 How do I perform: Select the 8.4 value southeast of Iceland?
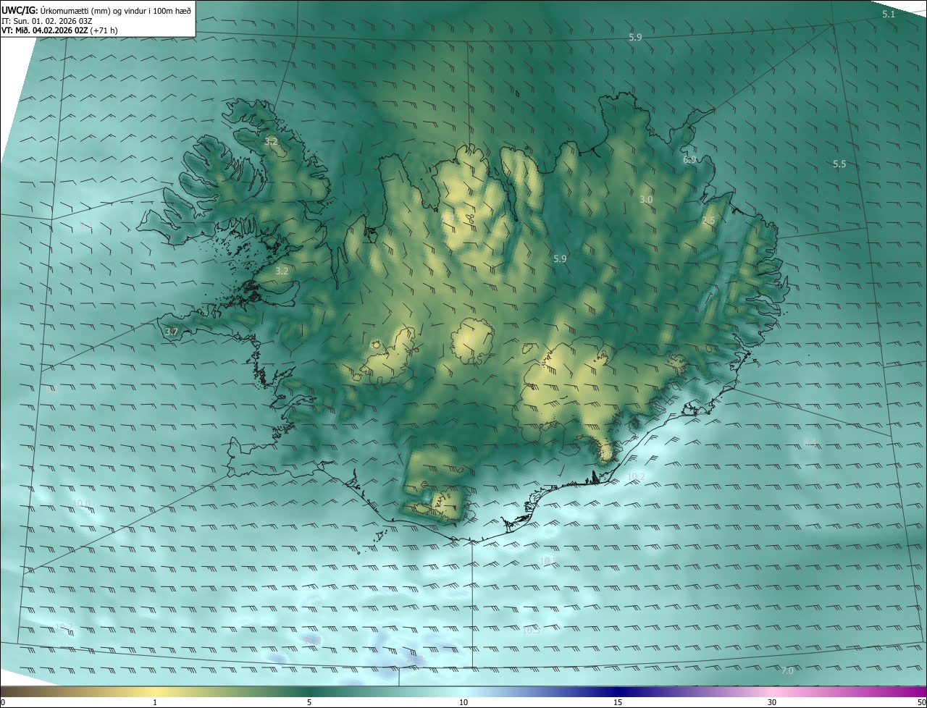(x=810, y=442)
